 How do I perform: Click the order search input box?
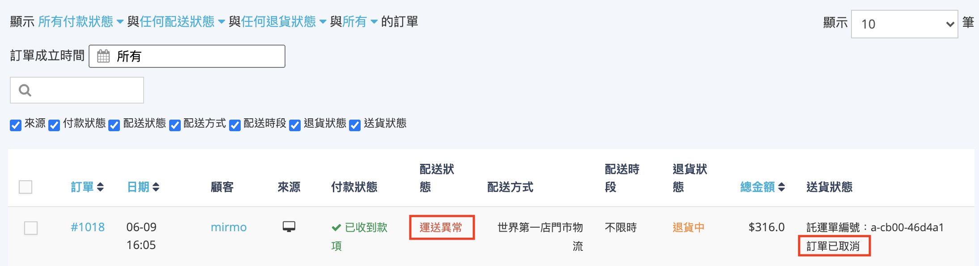85,91
